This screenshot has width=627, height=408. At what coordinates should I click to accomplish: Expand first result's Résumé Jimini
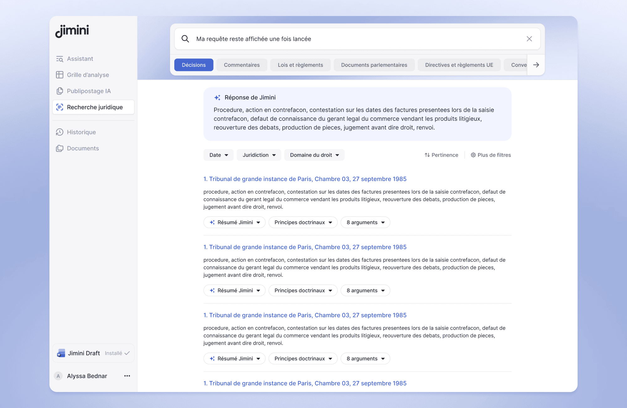234,223
